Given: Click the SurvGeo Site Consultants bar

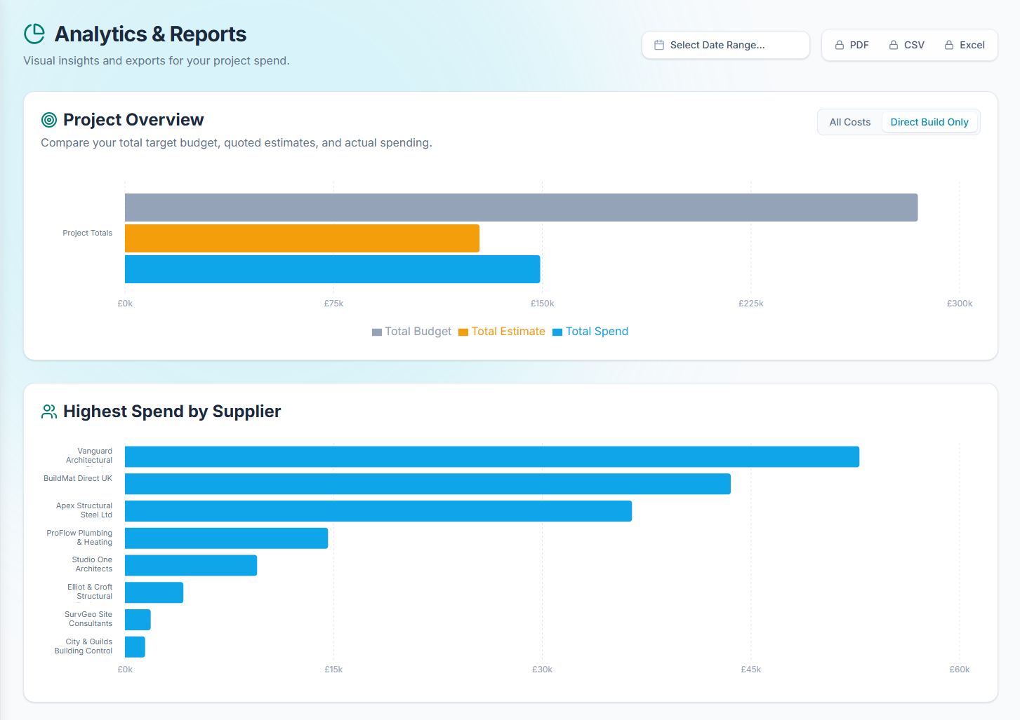Looking at the screenshot, I should [138, 620].
